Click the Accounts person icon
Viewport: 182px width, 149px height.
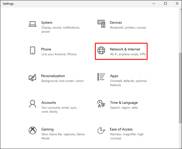coord(32,104)
